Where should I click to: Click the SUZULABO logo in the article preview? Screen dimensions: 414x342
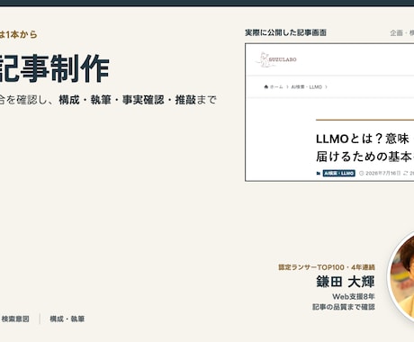click(x=276, y=59)
